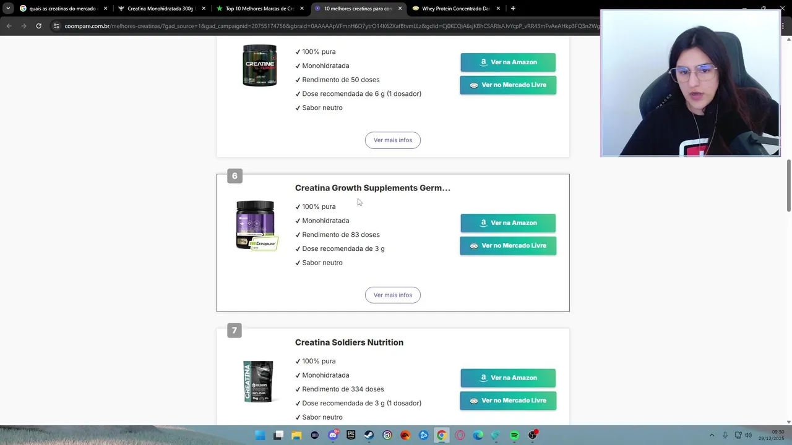
Task: Open Discord from the taskbar
Action: (333, 435)
